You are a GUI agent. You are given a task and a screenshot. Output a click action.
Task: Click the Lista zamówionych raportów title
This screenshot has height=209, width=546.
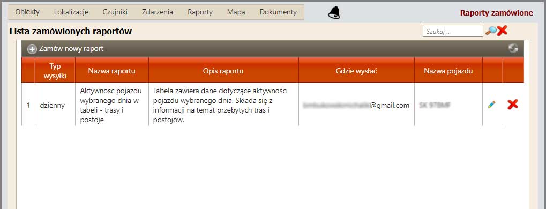coord(71,31)
